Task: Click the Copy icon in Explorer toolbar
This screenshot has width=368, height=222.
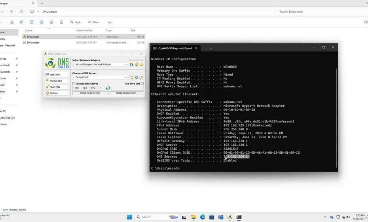Action: pyautogui.click(x=22, y=22)
